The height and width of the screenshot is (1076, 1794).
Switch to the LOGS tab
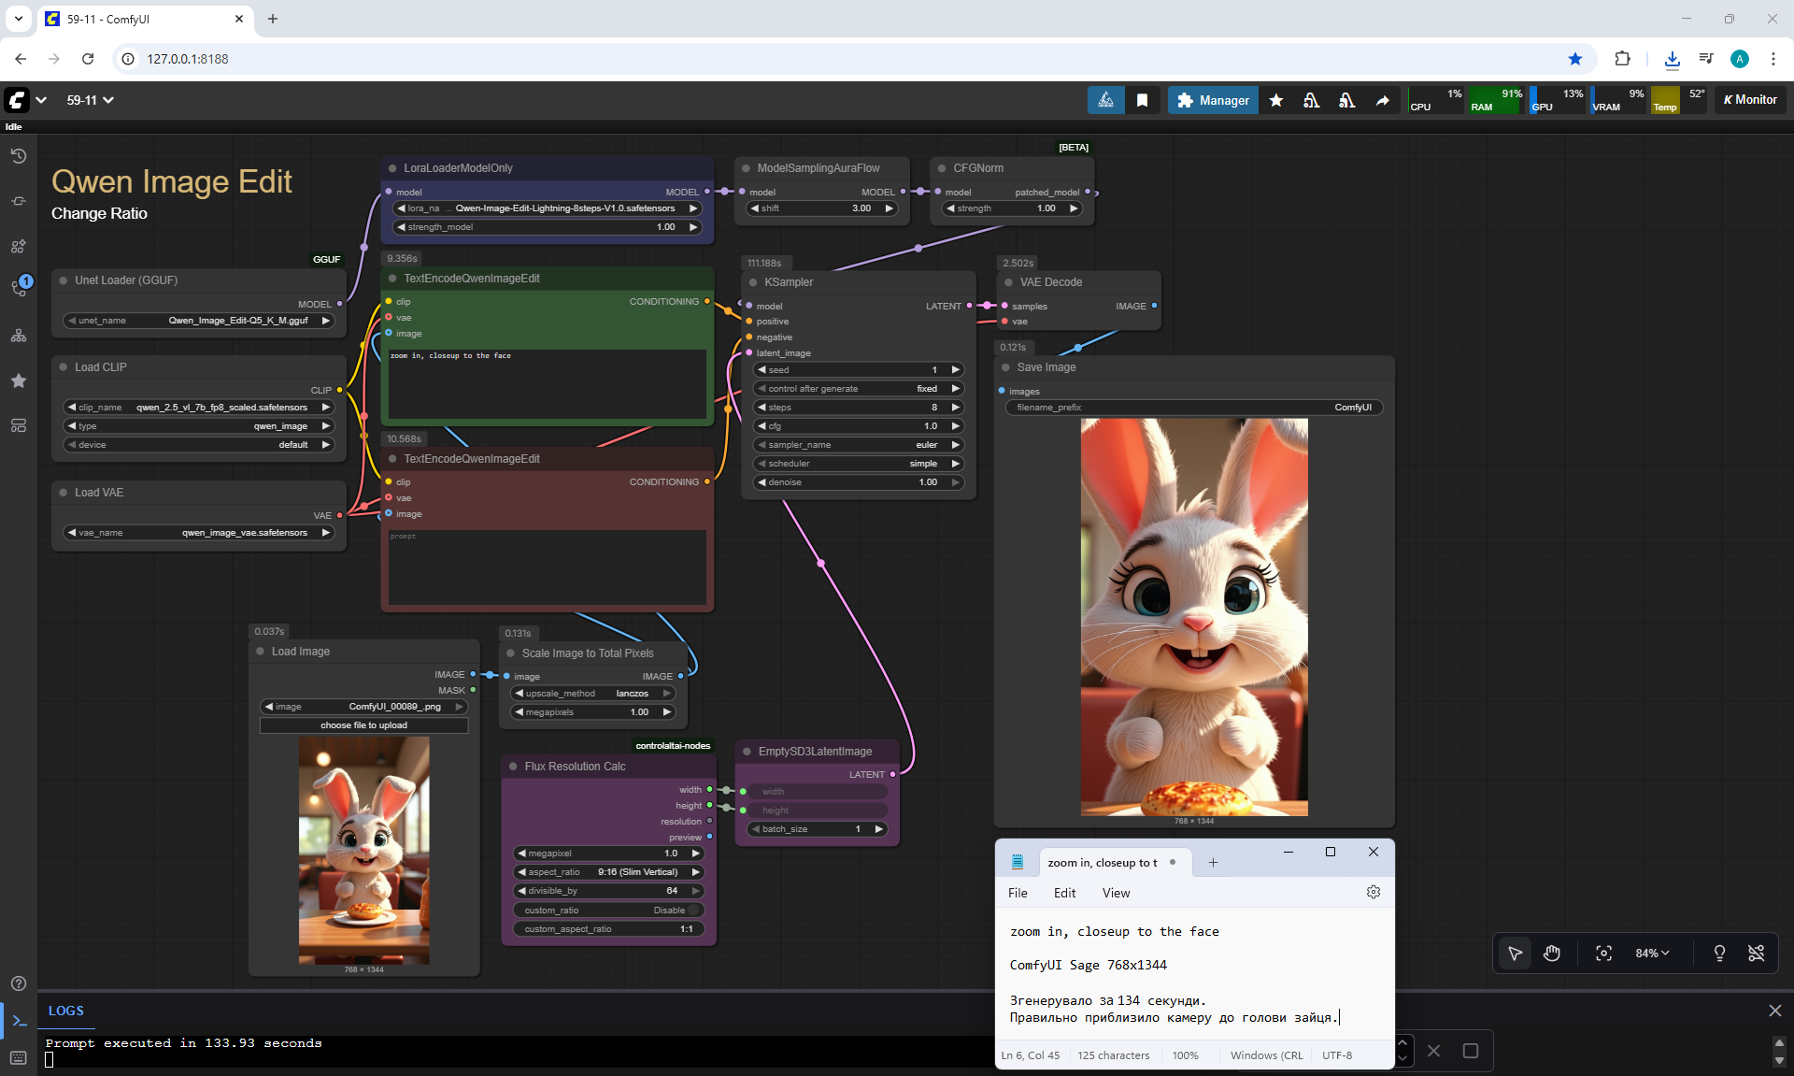pyautogui.click(x=65, y=1011)
